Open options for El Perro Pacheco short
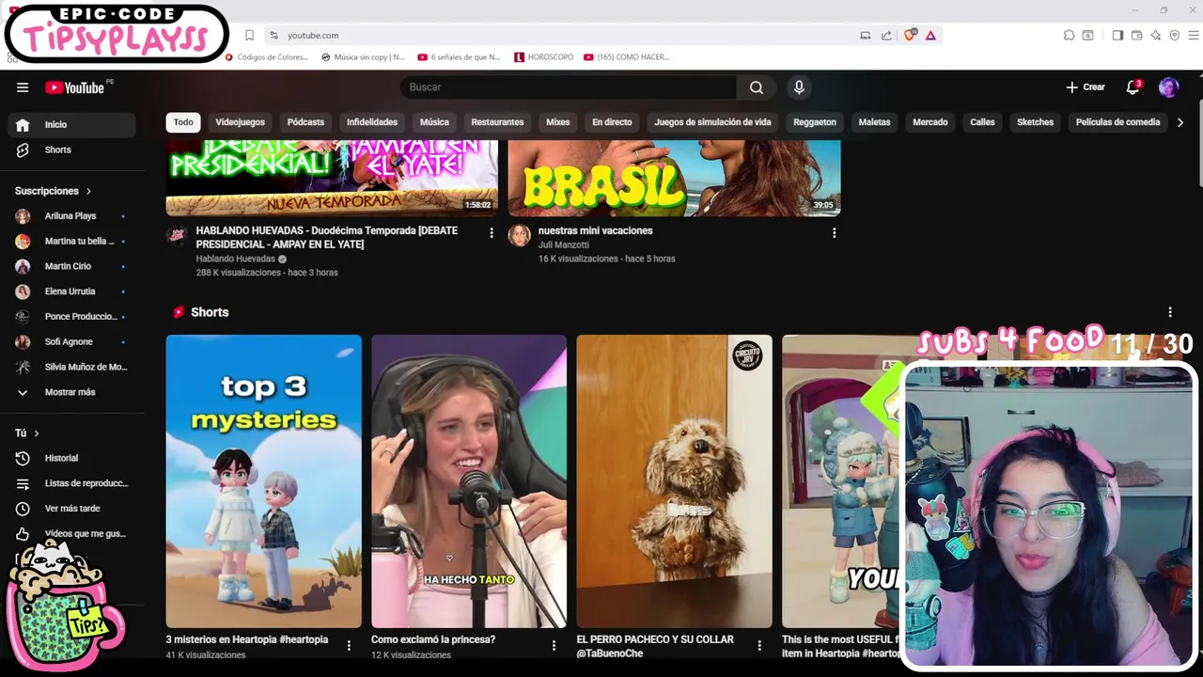 (759, 646)
